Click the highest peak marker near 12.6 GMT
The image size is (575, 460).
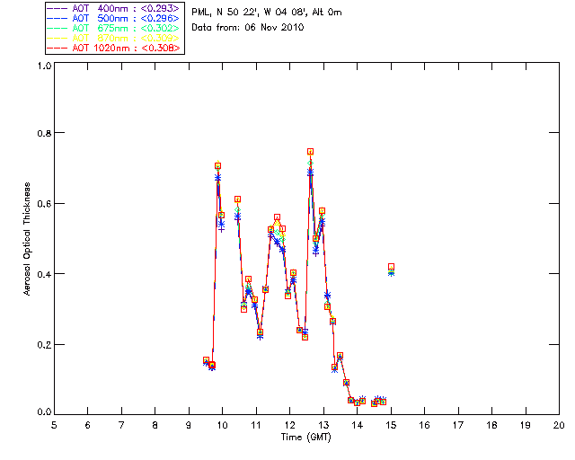[310, 152]
